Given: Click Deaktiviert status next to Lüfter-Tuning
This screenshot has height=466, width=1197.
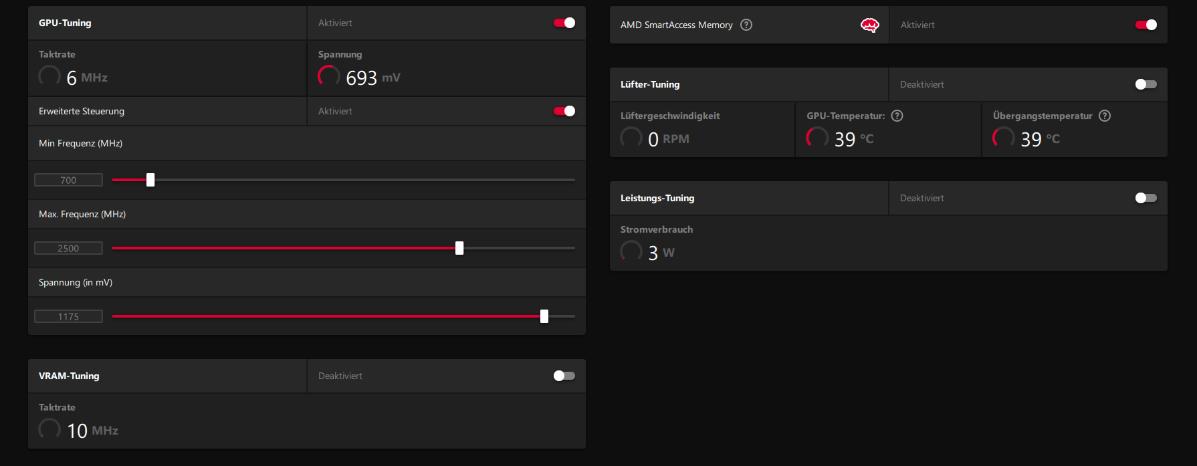Looking at the screenshot, I should [x=922, y=84].
